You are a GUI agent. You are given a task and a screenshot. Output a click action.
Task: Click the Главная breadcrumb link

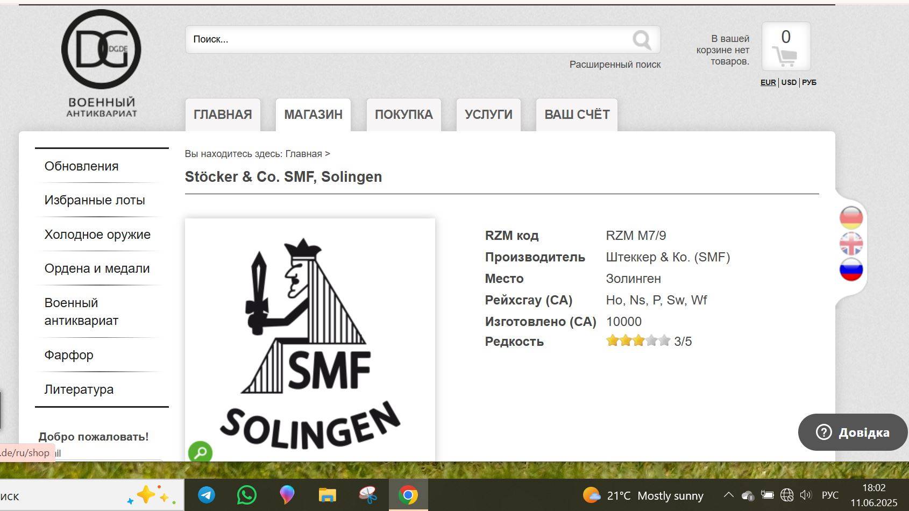[303, 154]
